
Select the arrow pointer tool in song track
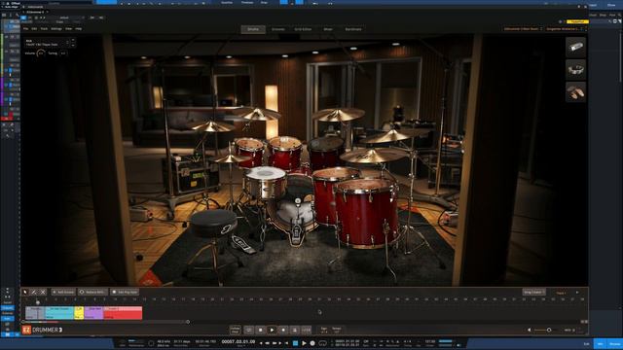pos(25,292)
